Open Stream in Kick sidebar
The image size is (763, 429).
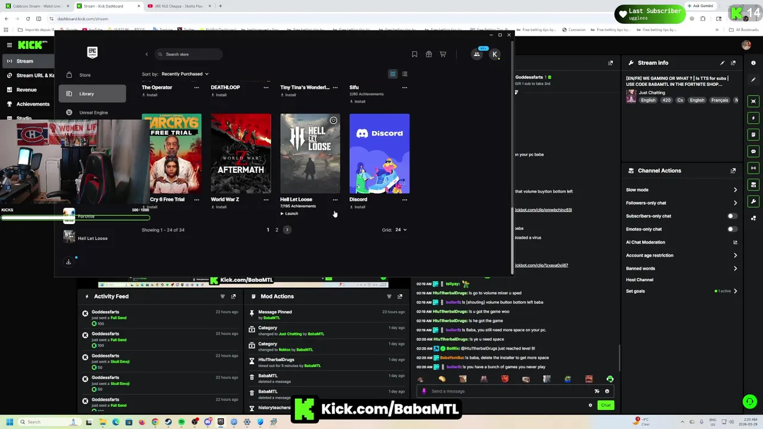point(27,61)
